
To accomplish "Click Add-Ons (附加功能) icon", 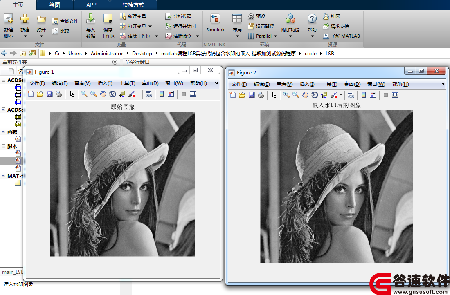I will (290, 19).
